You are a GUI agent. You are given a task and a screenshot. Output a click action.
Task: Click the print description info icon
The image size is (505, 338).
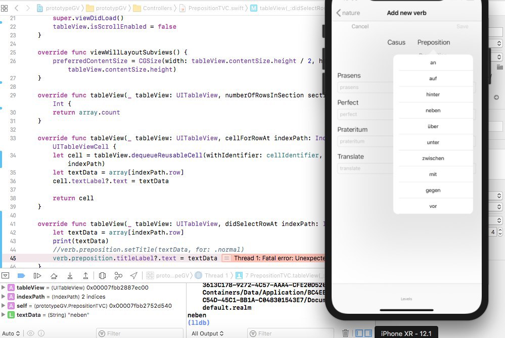coord(41,333)
